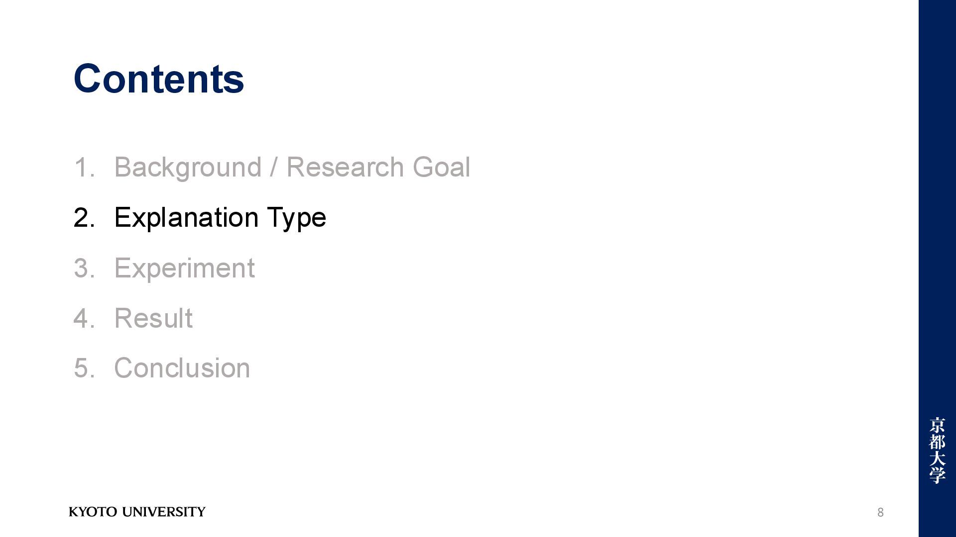Click the list number 3
Image resolution: width=956 pixels, height=537 pixels.
[84, 268]
